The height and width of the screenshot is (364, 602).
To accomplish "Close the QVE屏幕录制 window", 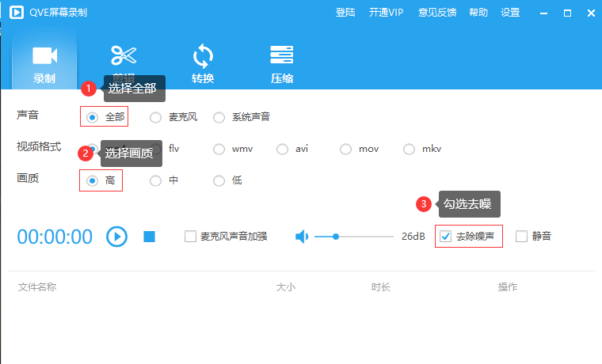I will (591, 13).
